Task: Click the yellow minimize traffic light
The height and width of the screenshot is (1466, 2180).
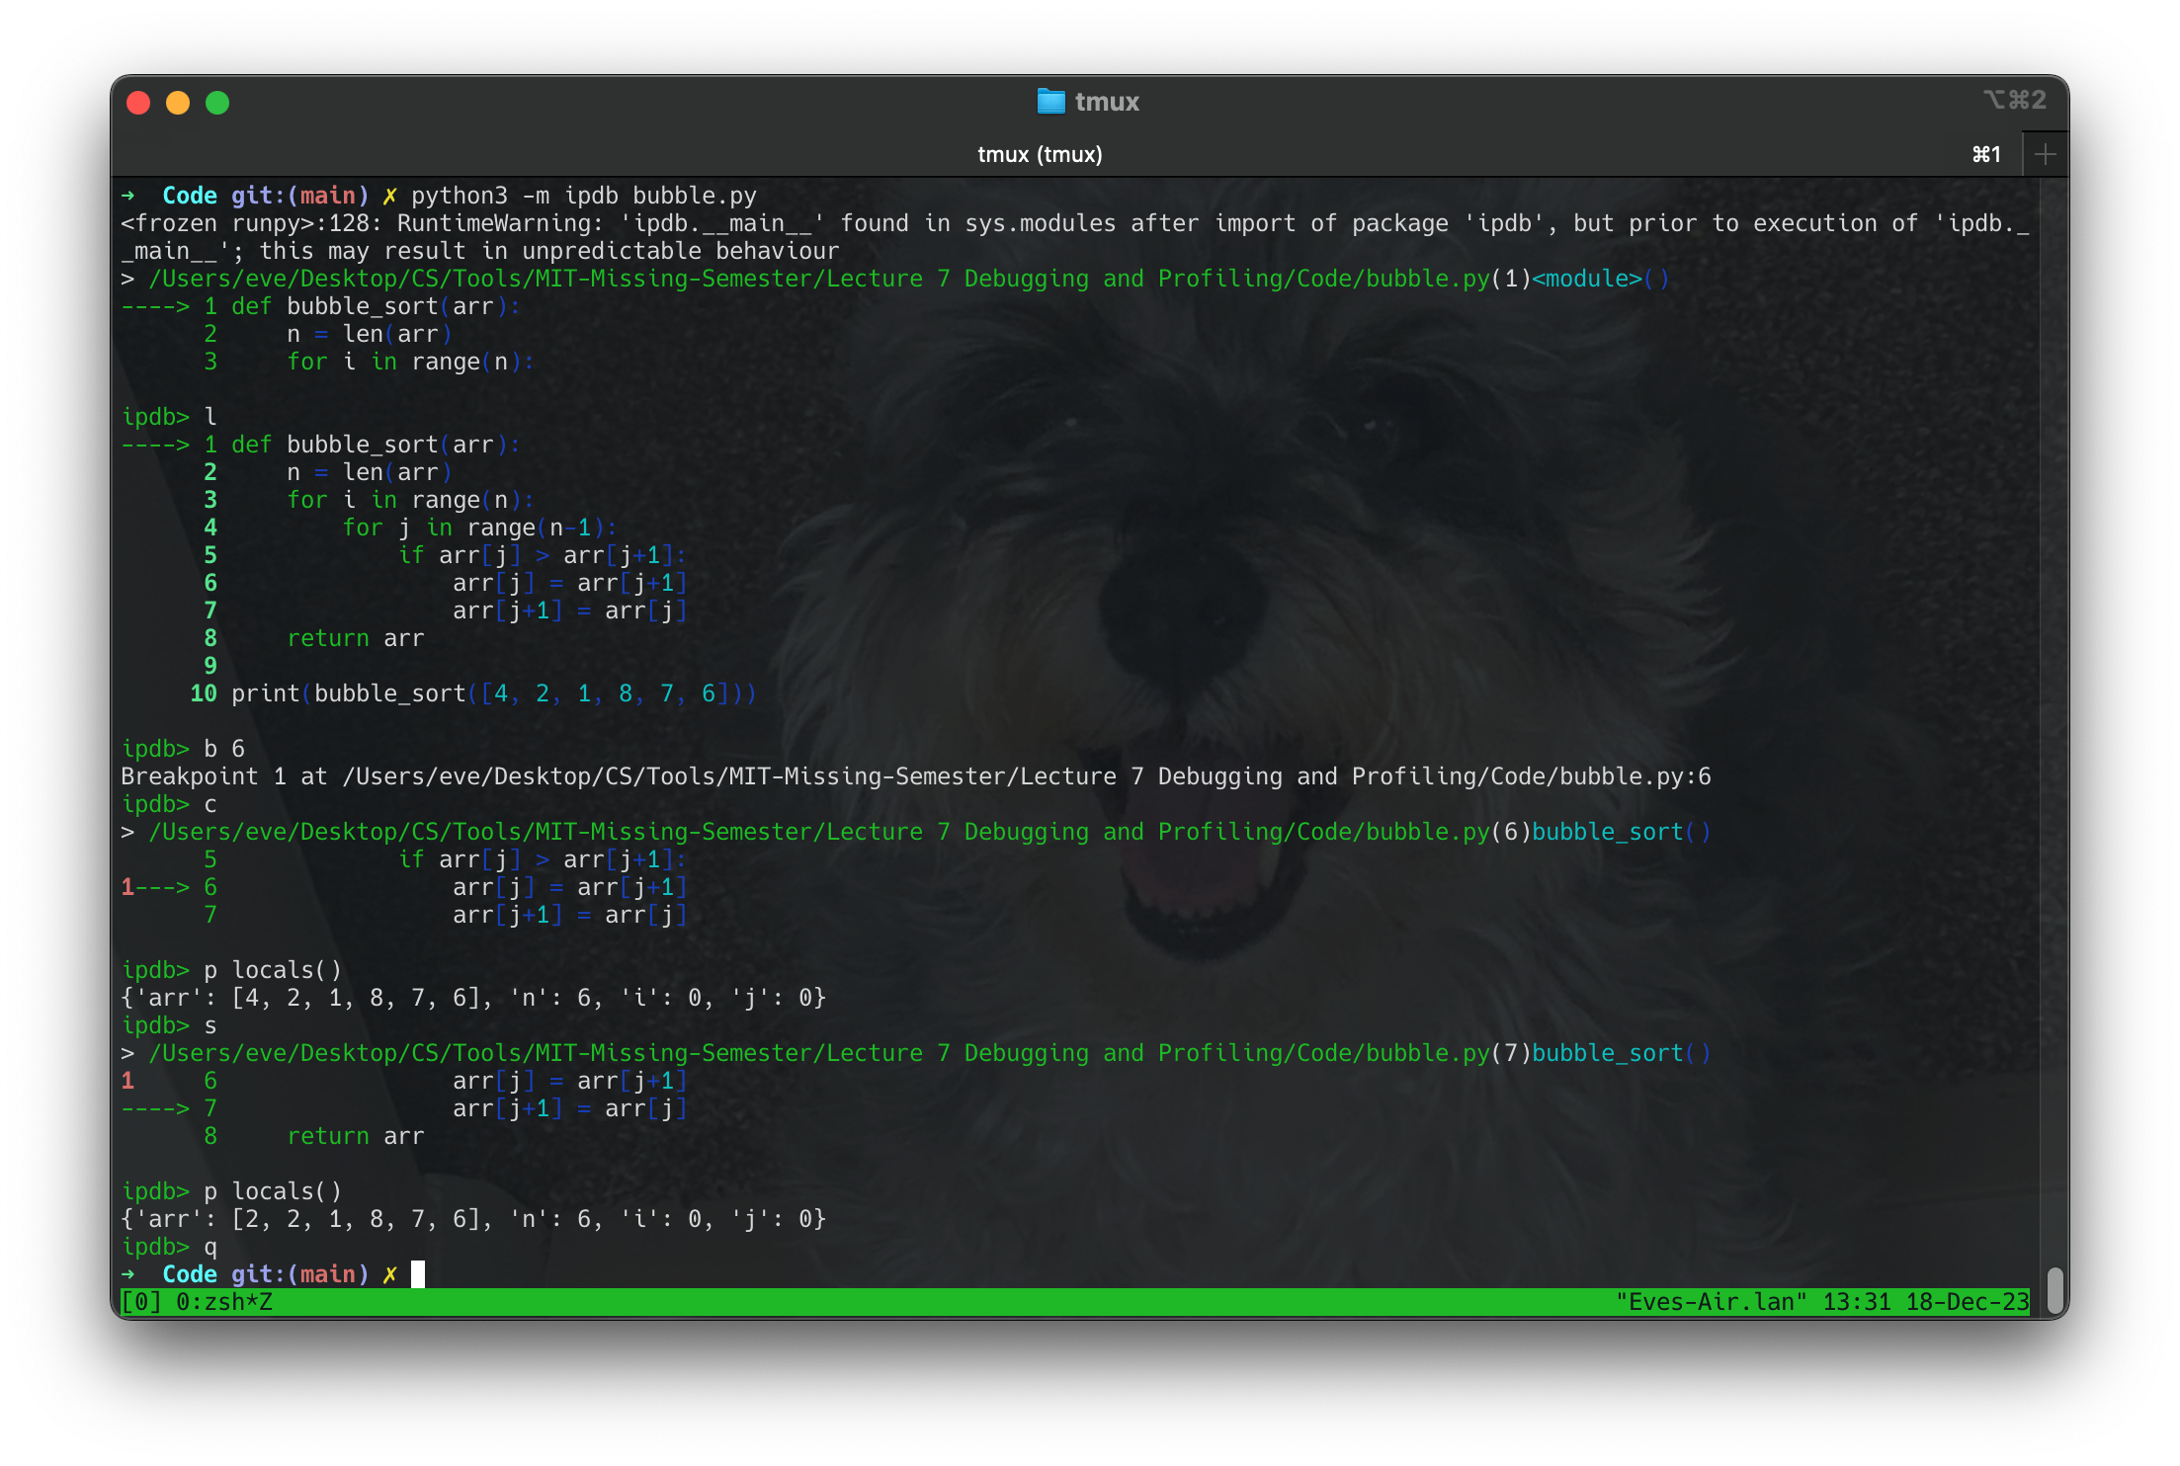Action: click(178, 102)
